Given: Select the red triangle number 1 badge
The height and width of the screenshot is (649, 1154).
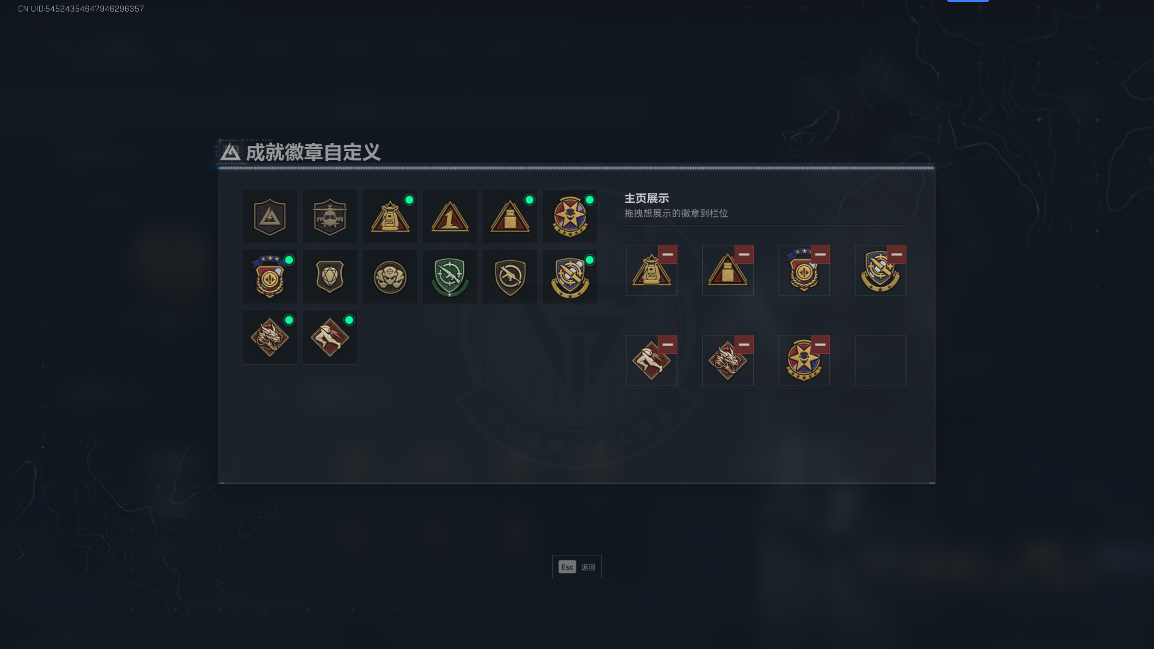Looking at the screenshot, I should (x=450, y=217).
